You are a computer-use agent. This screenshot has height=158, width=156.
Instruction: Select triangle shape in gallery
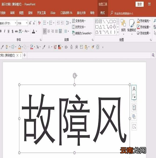click(101, 27)
